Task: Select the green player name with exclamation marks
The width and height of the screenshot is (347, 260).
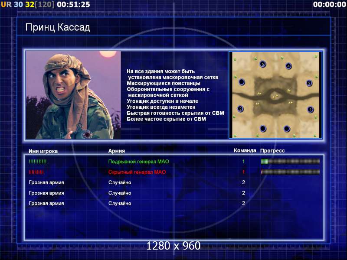Action: 38,162
